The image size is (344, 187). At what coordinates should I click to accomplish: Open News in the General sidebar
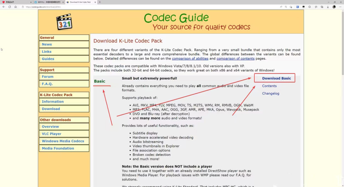click(47, 44)
